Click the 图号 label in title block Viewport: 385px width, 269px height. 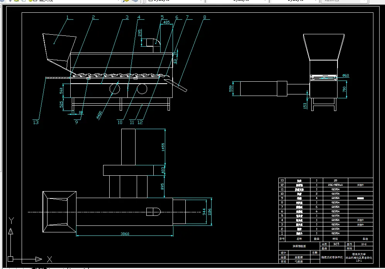coord(349,244)
